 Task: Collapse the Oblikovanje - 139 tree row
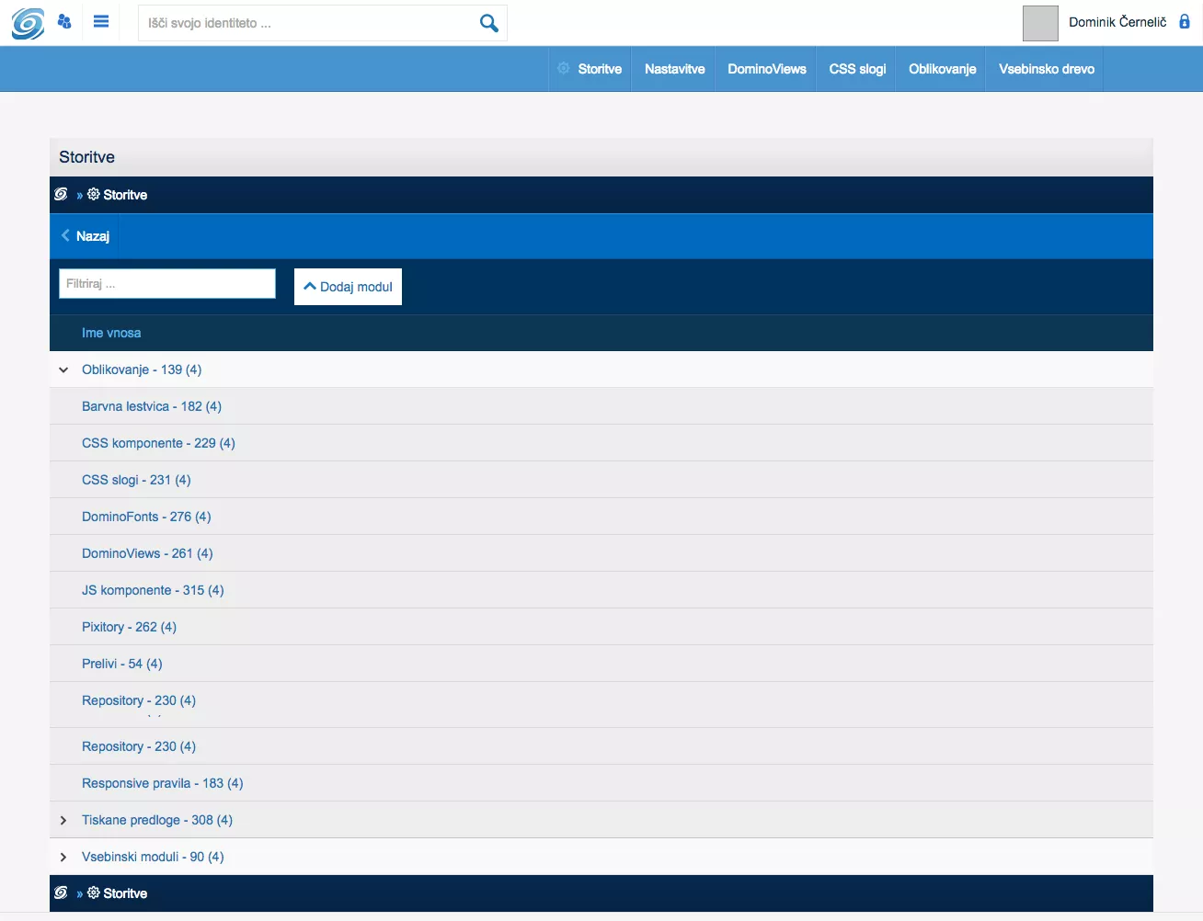63,370
